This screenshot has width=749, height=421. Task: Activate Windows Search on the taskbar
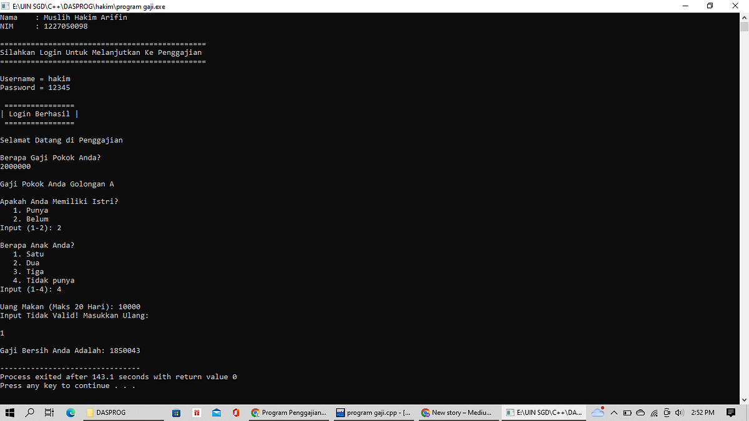29,412
